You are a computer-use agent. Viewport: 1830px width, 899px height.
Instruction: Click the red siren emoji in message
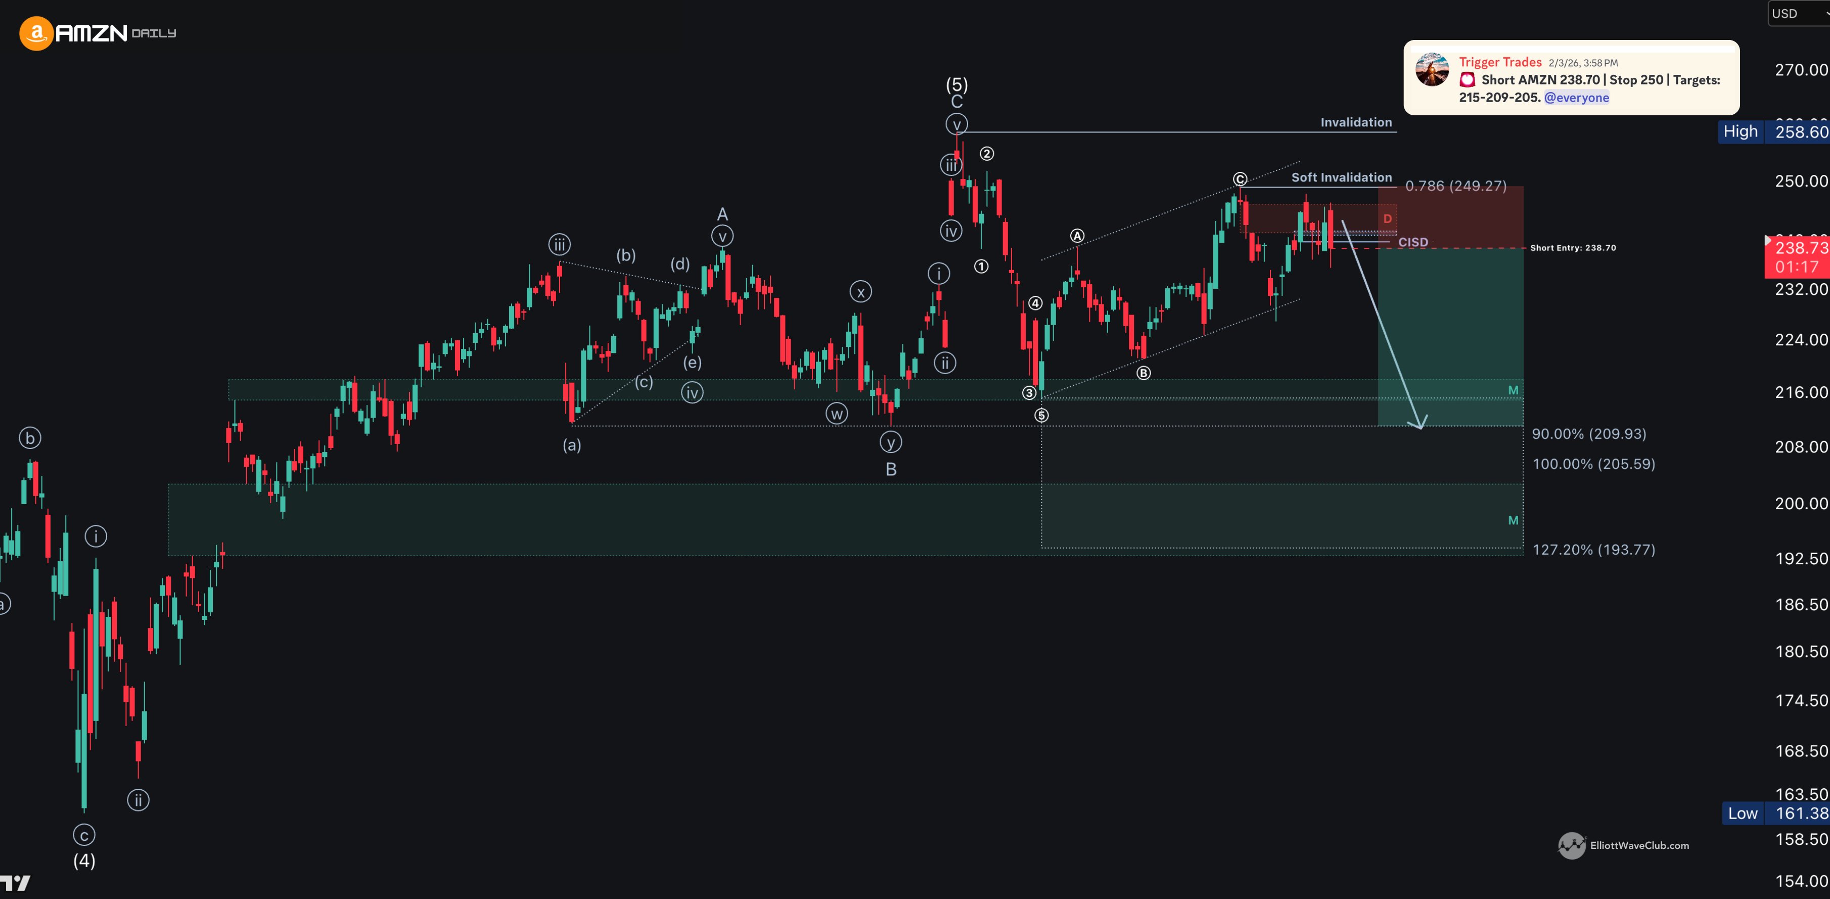[1468, 80]
